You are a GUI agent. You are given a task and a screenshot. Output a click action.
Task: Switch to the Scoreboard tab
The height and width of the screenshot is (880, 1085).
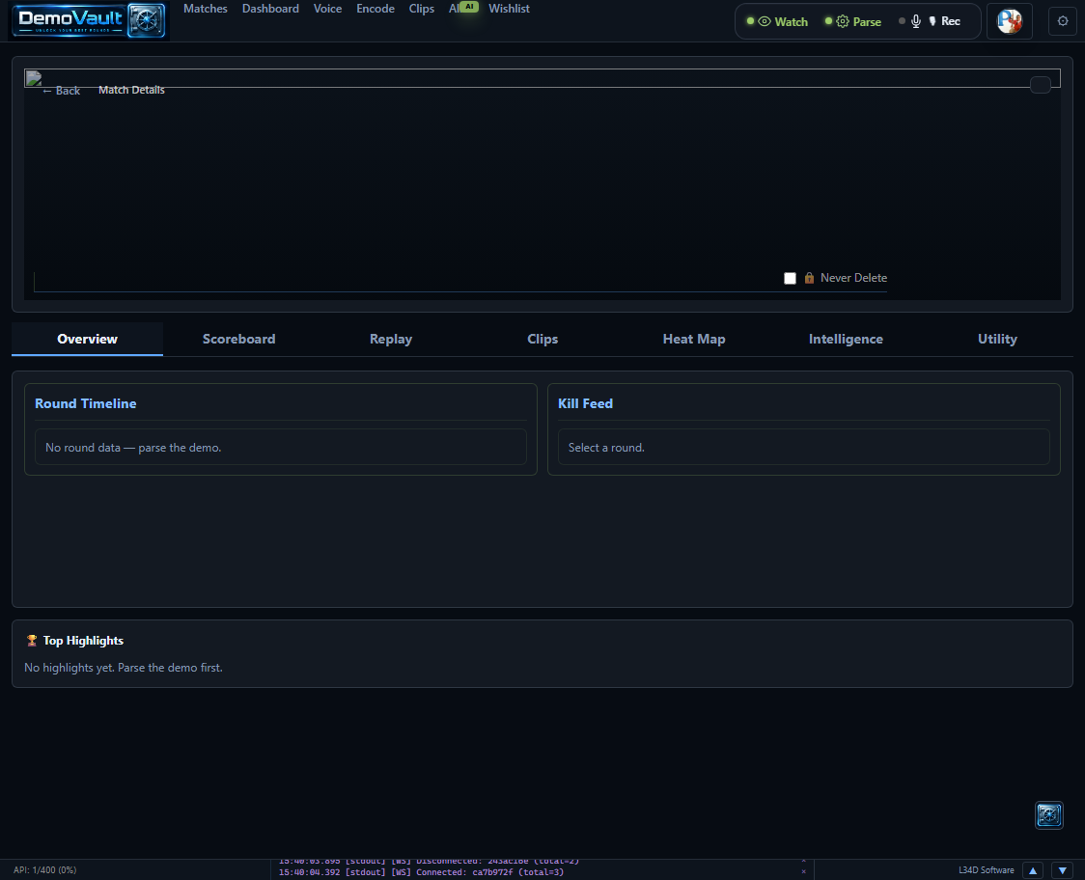click(238, 339)
